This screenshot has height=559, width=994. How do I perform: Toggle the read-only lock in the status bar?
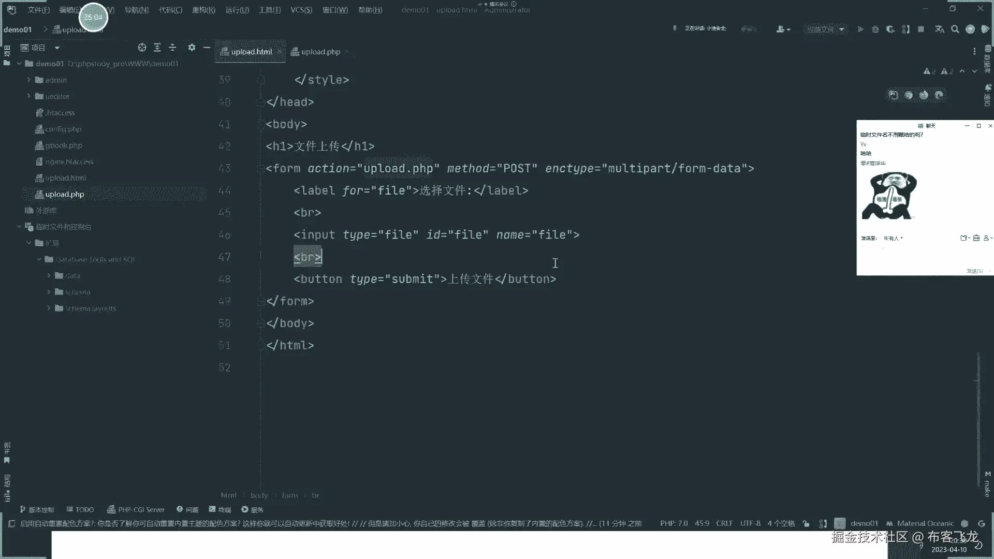pyautogui.click(x=806, y=523)
